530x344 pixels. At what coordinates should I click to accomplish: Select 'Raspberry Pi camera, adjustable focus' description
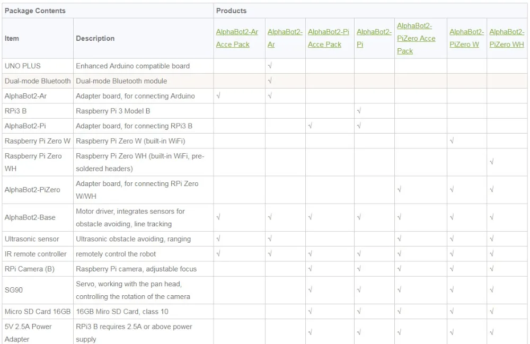pos(136,269)
